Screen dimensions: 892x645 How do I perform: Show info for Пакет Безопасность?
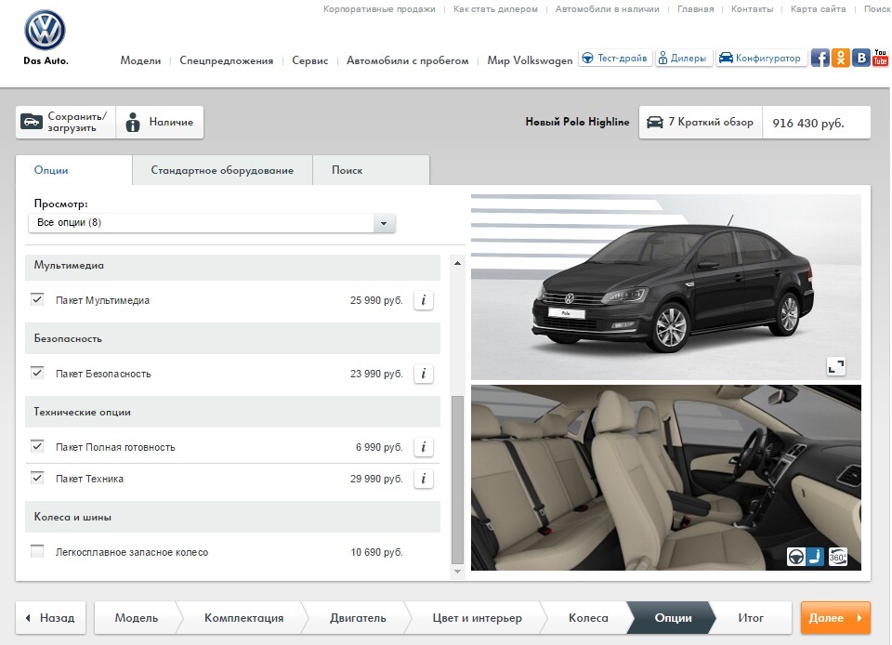coord(424,374)
